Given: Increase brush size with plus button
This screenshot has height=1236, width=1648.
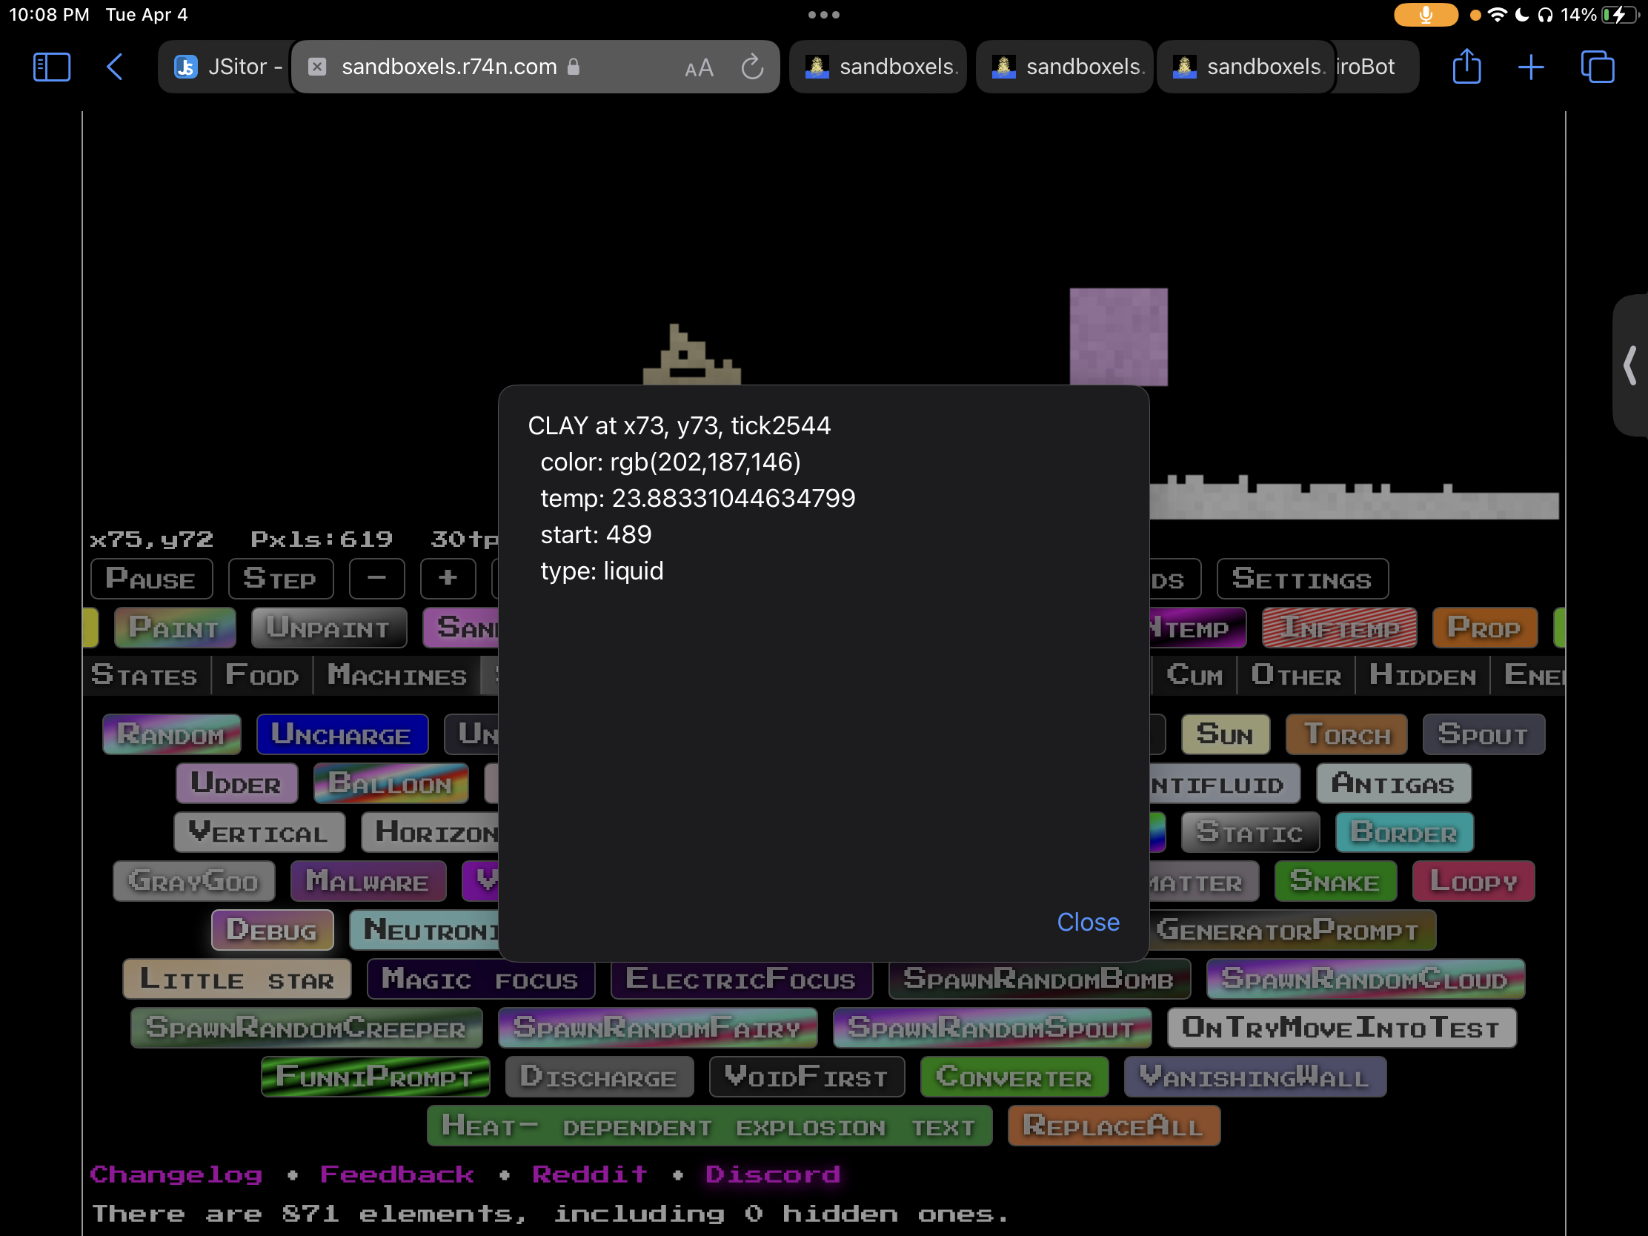Looking at the screenshot, I should tap(448, 578).
